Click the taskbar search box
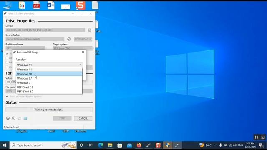This screenshot has height=150, width=267. coord(43,145)
